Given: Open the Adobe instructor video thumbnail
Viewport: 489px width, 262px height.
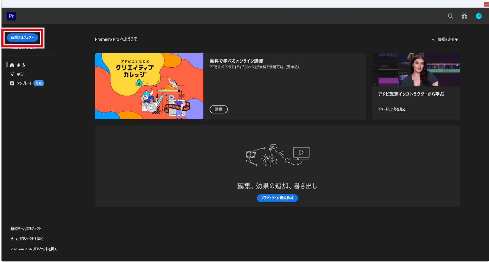Looking at the screenshot, I should (x=416, y=70).
